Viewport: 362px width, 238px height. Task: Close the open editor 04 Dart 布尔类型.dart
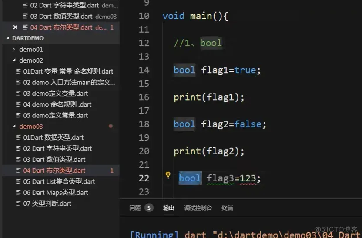(15, 27)
